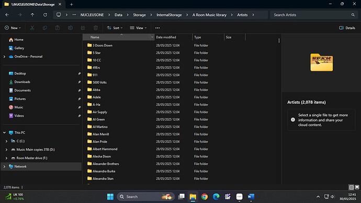Open the See more ellipsis menu
This screenshot has height=203, width=361.
157,28
